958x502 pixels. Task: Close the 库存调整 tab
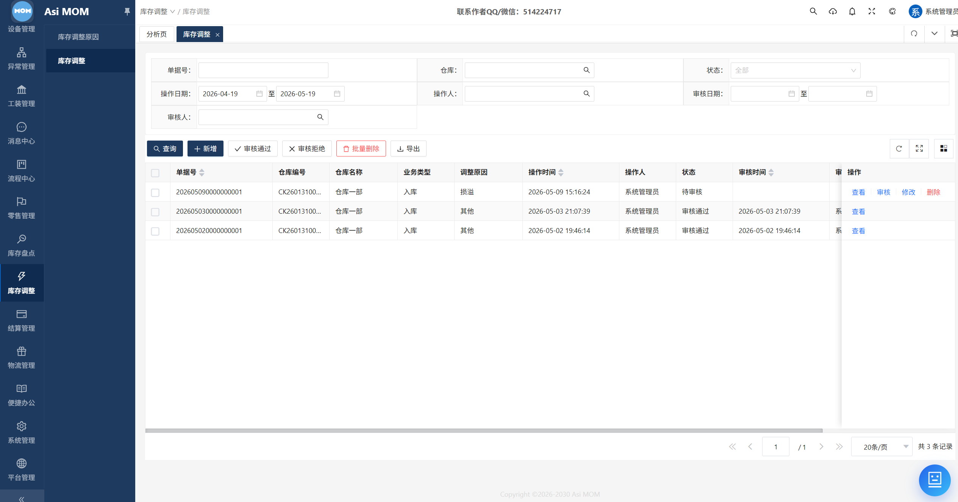coord(217,34)
